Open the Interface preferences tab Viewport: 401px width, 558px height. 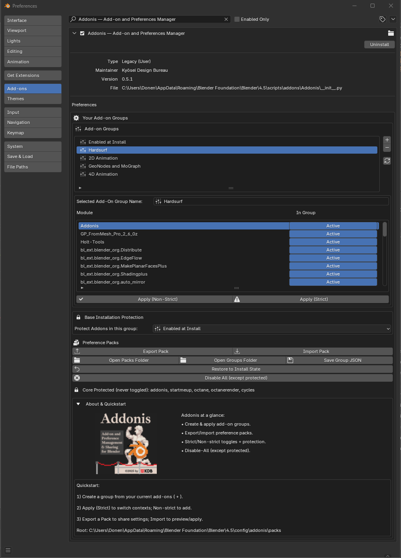[x=33, y=20]
